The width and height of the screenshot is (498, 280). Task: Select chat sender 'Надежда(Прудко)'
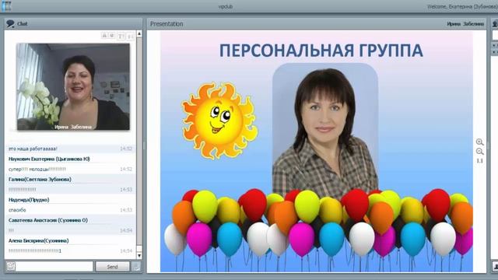click(x=29, y=200)
